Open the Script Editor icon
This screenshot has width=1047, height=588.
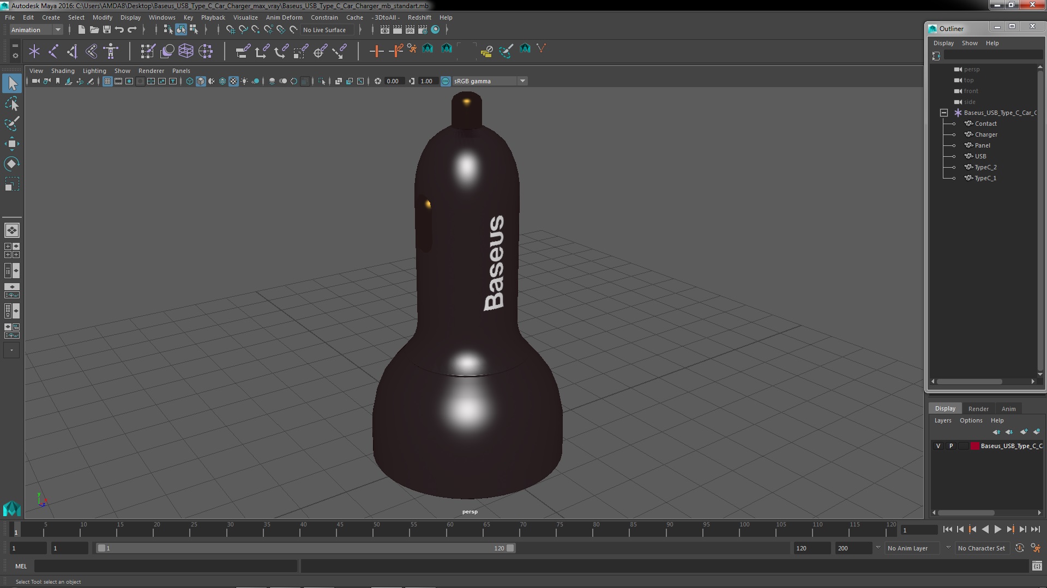coord(1037,566)
